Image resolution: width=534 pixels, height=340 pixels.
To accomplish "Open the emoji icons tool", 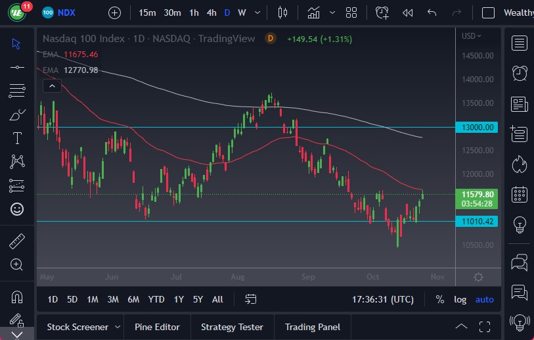I will [x=16, y=209].
